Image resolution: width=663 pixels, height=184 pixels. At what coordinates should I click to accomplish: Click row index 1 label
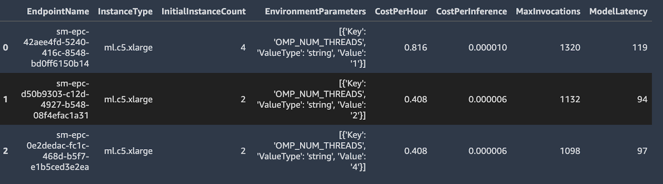coord(5,99)
